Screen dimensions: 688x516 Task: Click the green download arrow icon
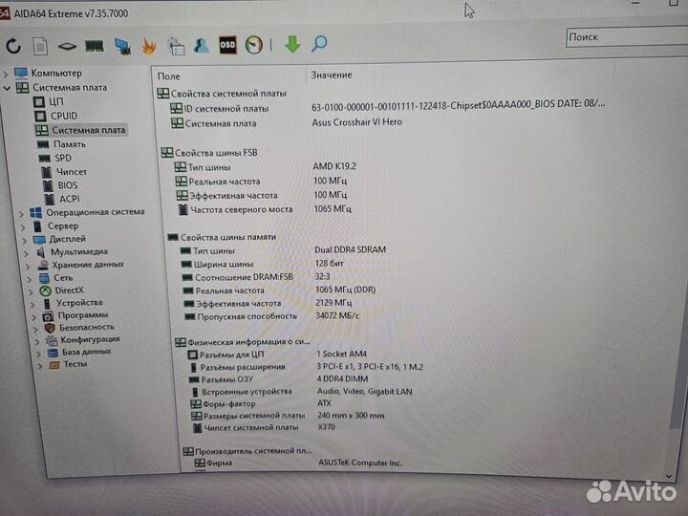coord(292,44)
